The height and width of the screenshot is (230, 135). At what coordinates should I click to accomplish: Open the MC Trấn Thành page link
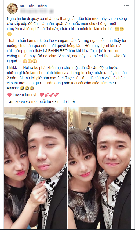pyautogui.click(x=33, y=6)
